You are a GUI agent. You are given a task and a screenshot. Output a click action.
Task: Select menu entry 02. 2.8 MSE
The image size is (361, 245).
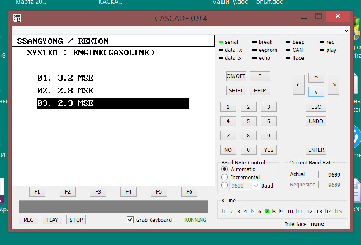(66, 91)
